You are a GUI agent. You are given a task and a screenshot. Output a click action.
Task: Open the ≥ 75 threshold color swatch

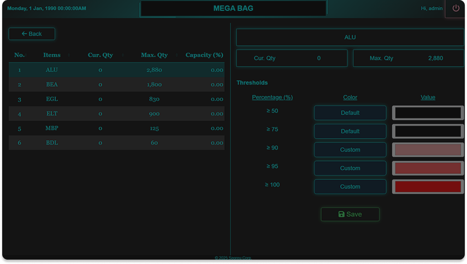click(x=428, y=131)
